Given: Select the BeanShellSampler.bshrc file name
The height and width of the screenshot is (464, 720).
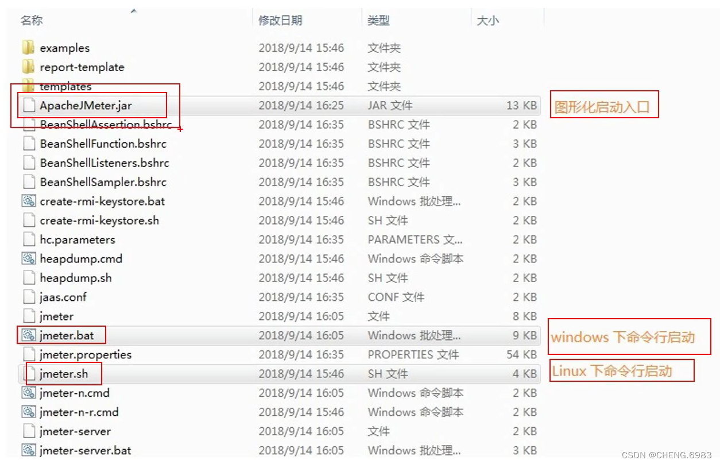Looking at the screenshot, I should click(x=103, y=182).
